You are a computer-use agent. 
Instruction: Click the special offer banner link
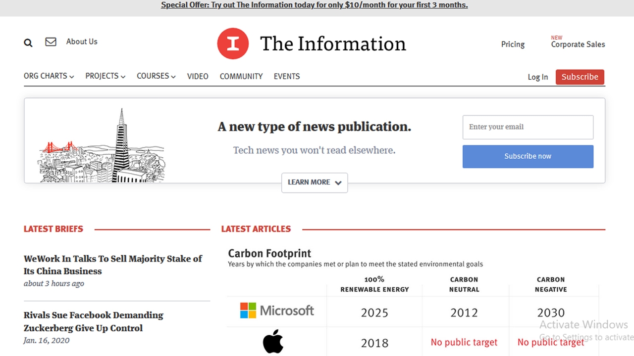click(315, 5)
